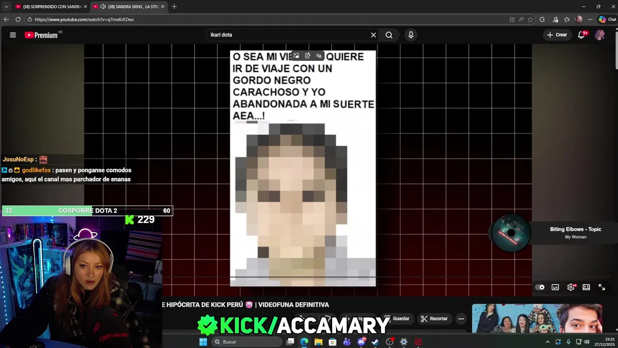Open volume control in system tray

(587, 342)
